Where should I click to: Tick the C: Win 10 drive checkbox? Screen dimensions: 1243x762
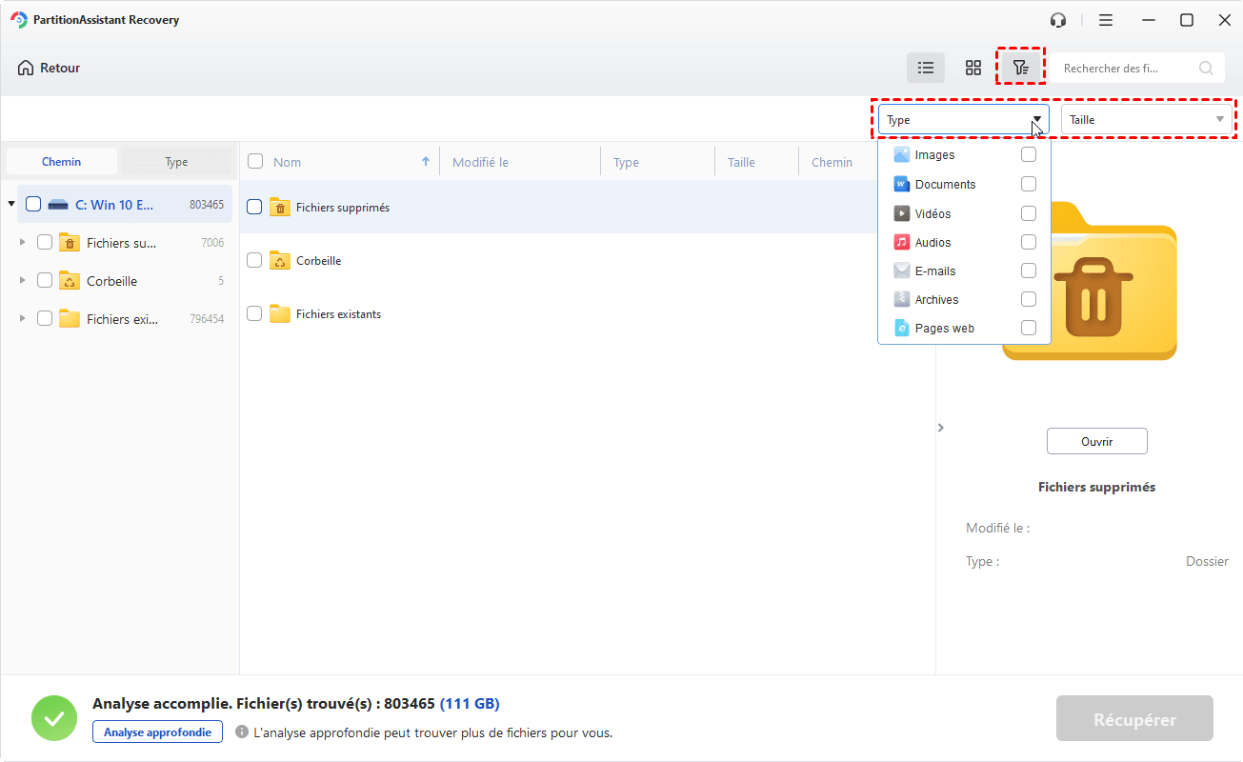pyautogui.click(x=33, y=204)
